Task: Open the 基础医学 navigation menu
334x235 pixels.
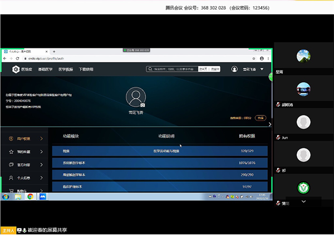Action: 45,69
